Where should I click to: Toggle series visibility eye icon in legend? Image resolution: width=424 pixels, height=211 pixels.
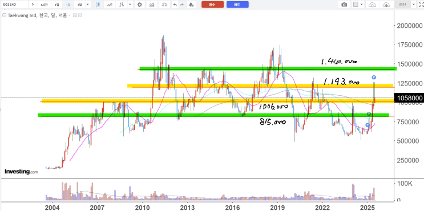(75, 15)
